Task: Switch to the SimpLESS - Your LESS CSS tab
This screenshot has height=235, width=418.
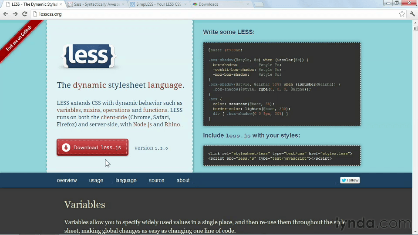Action: pyautogui.click(x=158, y=4)
